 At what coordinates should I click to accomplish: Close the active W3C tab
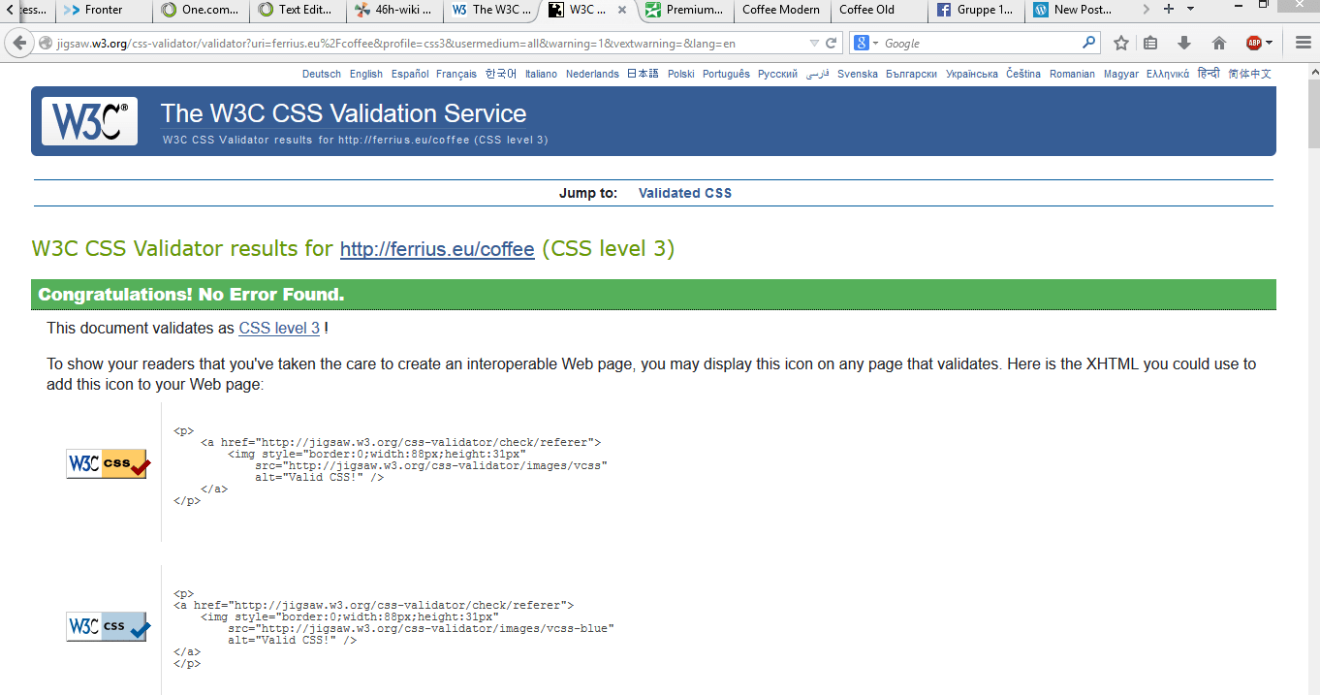coord(622,10)
